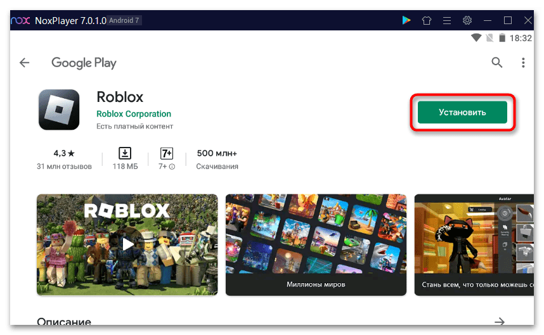Click the Google Play header title
Viewport: 544px width, 335px height.
(x=84, y=63)
